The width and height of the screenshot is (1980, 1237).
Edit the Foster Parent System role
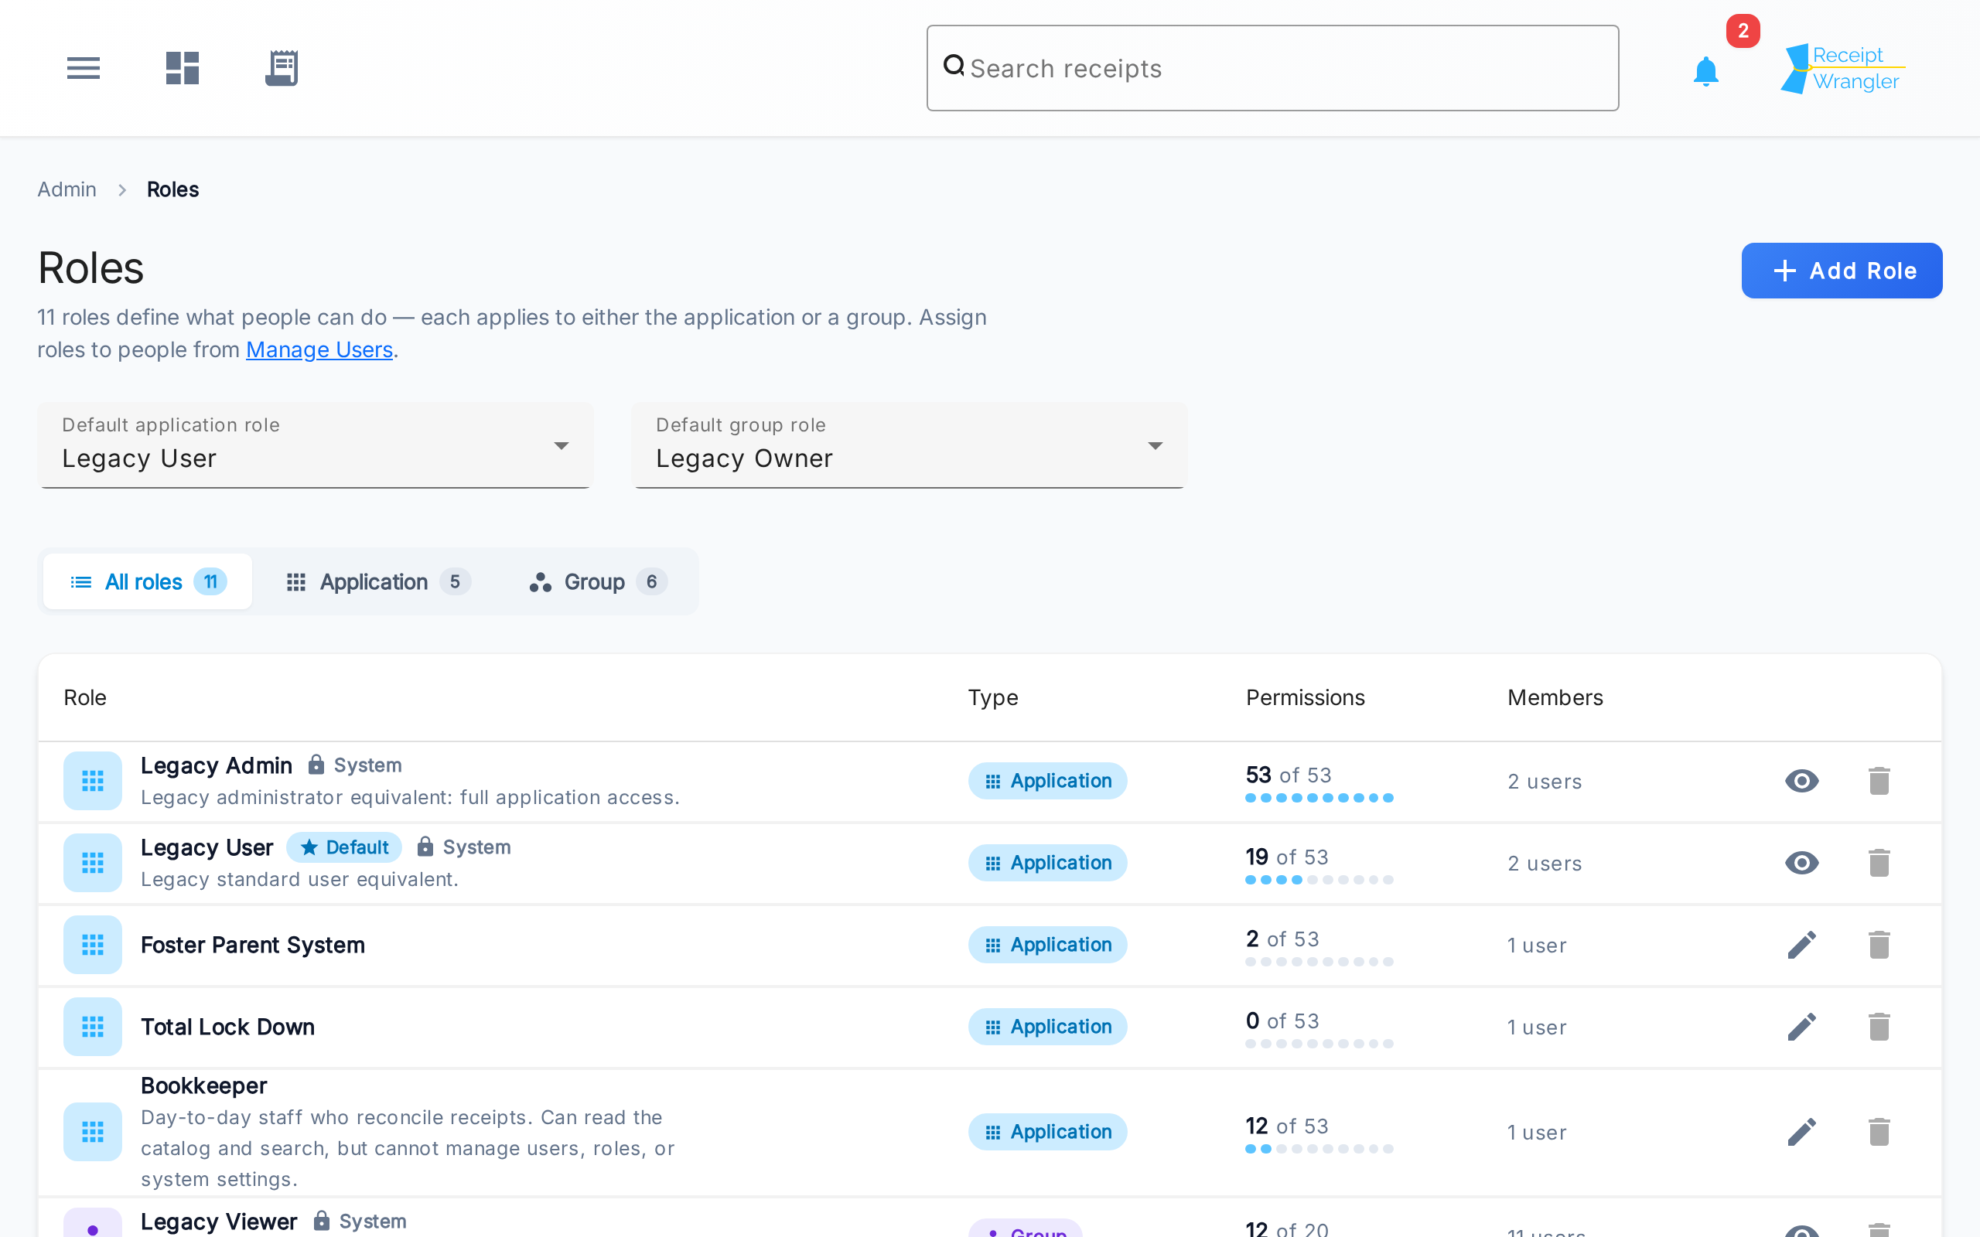tap(1801, 944)
